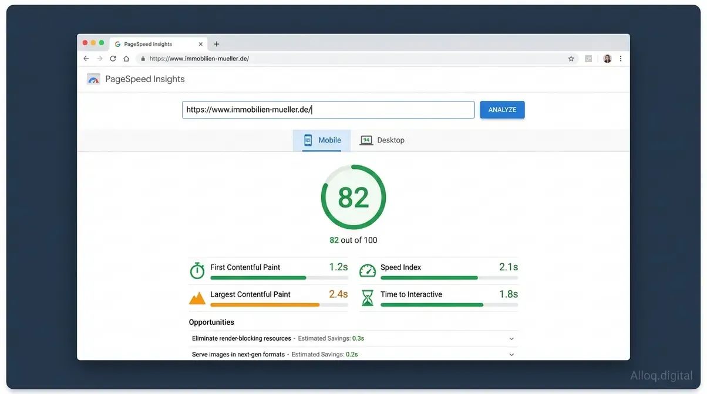Click the gauge icon for Speed Index
This screenshot has width=707, height=394.
(x=368, y=270)
